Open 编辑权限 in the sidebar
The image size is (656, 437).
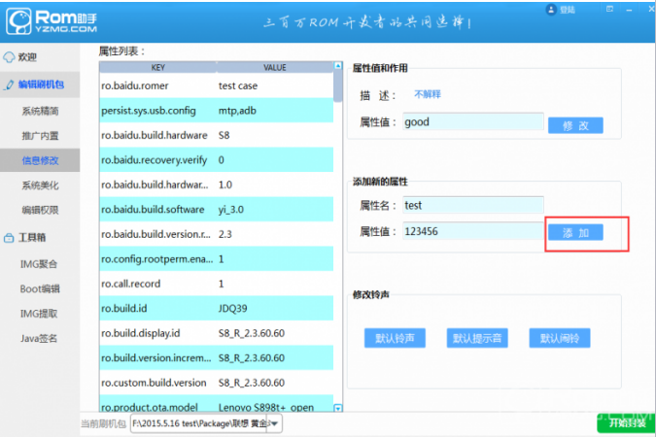(x=40, y=210)
